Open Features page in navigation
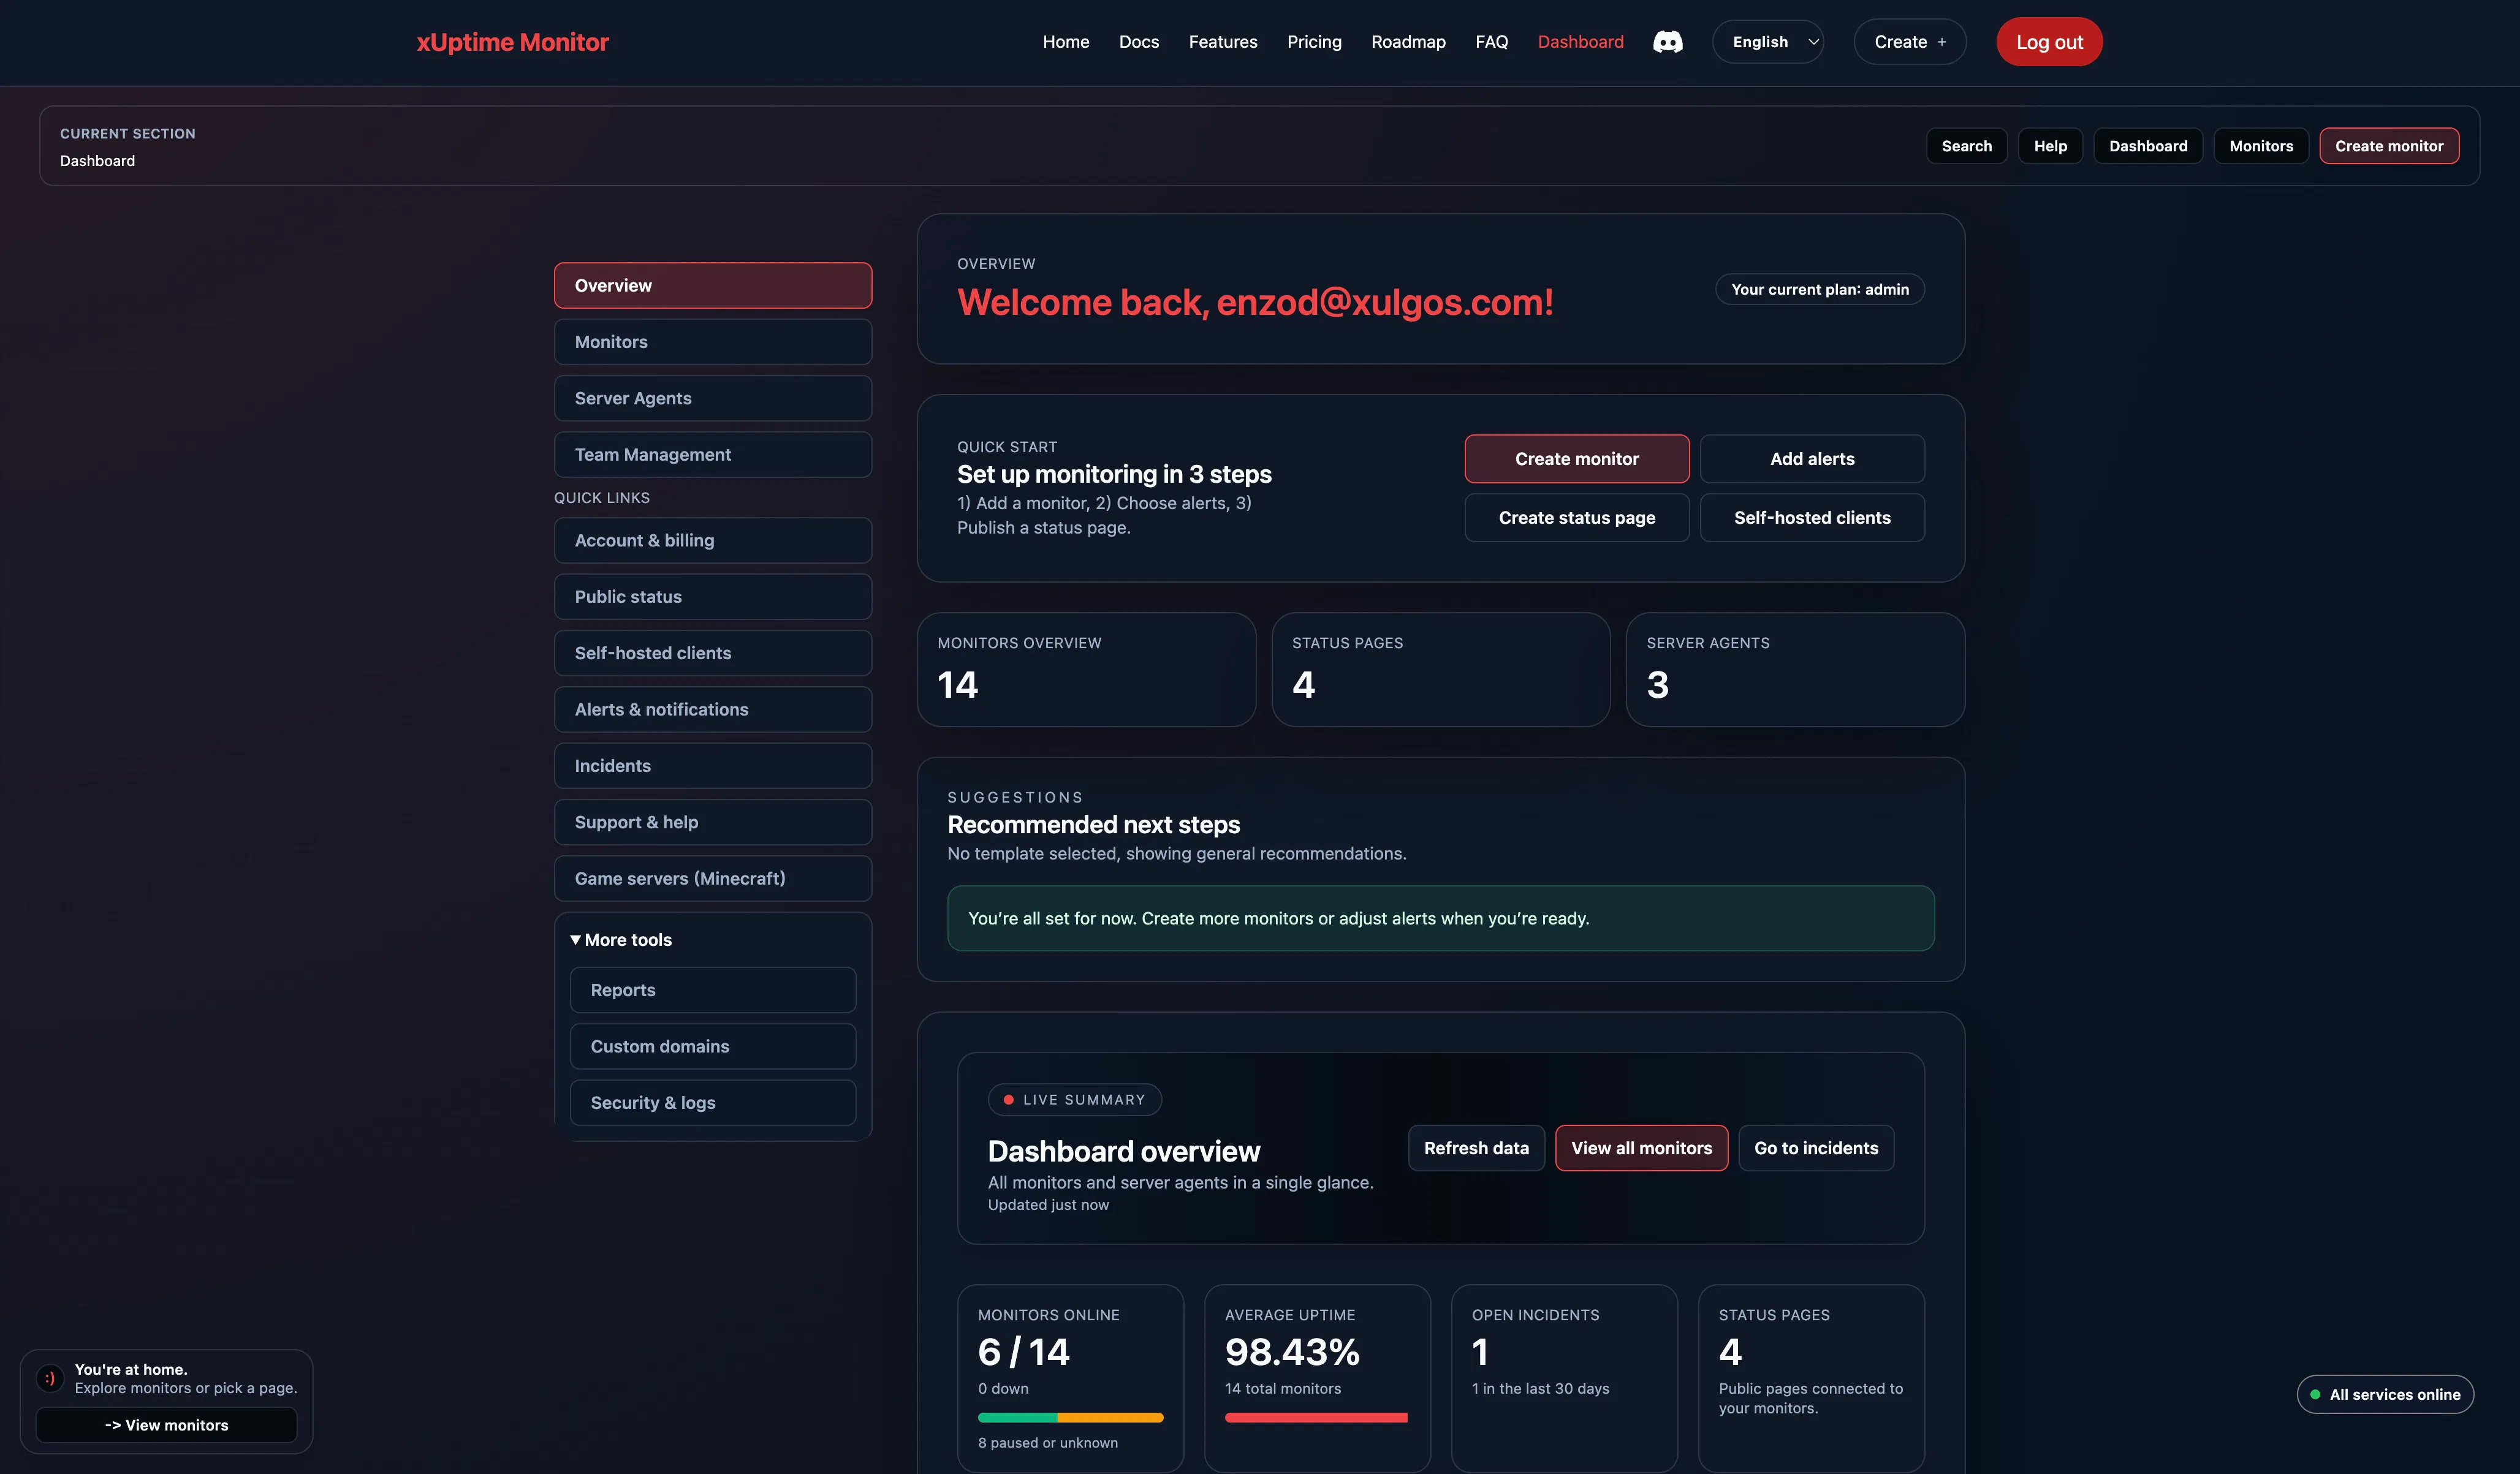 click(x=1223, y=42)
